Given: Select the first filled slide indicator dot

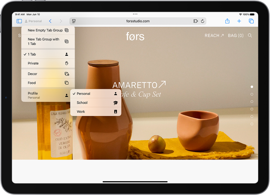Looking at the screenshot, I should point(252,87).
